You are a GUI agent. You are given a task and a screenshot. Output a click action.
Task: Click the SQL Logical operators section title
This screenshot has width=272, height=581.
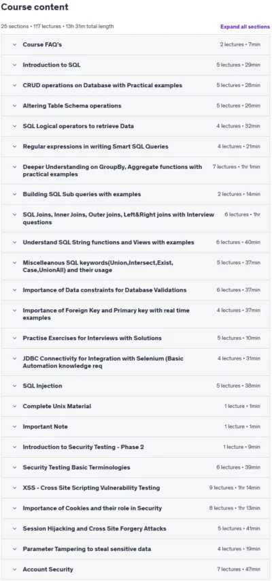[x=78, y=126]
